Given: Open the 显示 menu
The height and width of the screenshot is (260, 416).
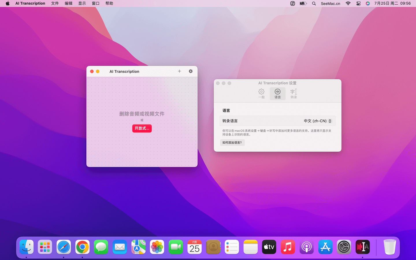Looking at the screenshot, I should pyautogui.click(x=82, y=3).
